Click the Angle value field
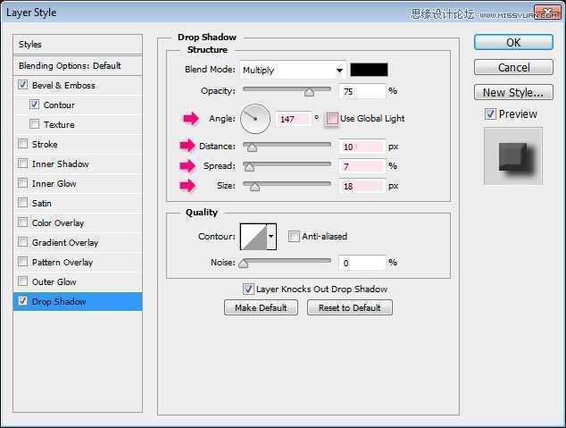Viewport: 566px width, 428px height. [x=294, y=119]
